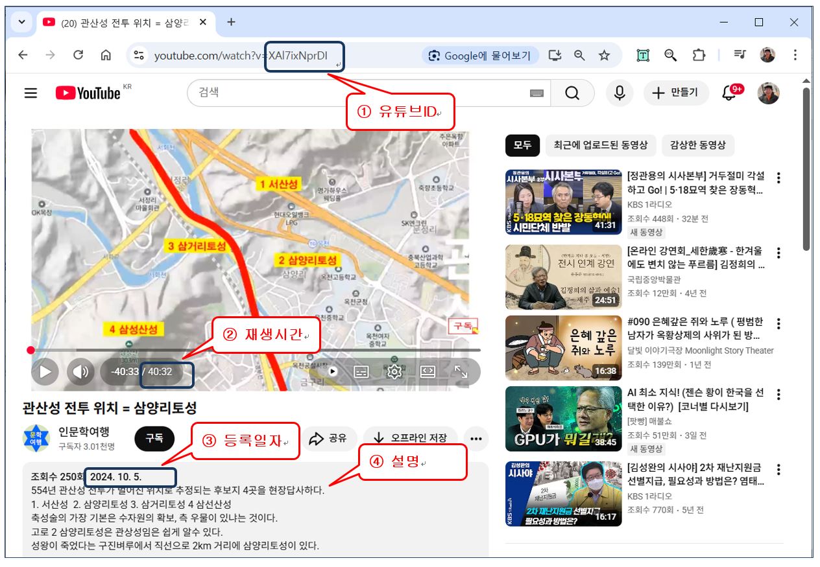Open the Chrome extensions puzzle icon
The width and height of the screenshot is (820, 567).
(x=699, y=56)
